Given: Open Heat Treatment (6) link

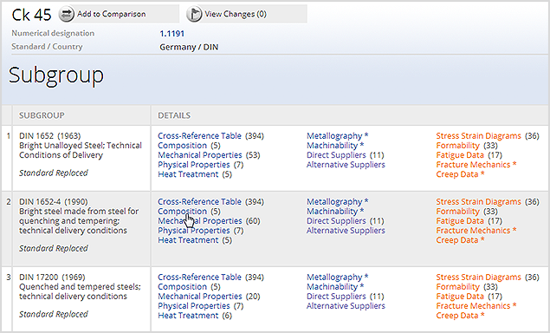Looking at the screenshot, I should point(188,316).
